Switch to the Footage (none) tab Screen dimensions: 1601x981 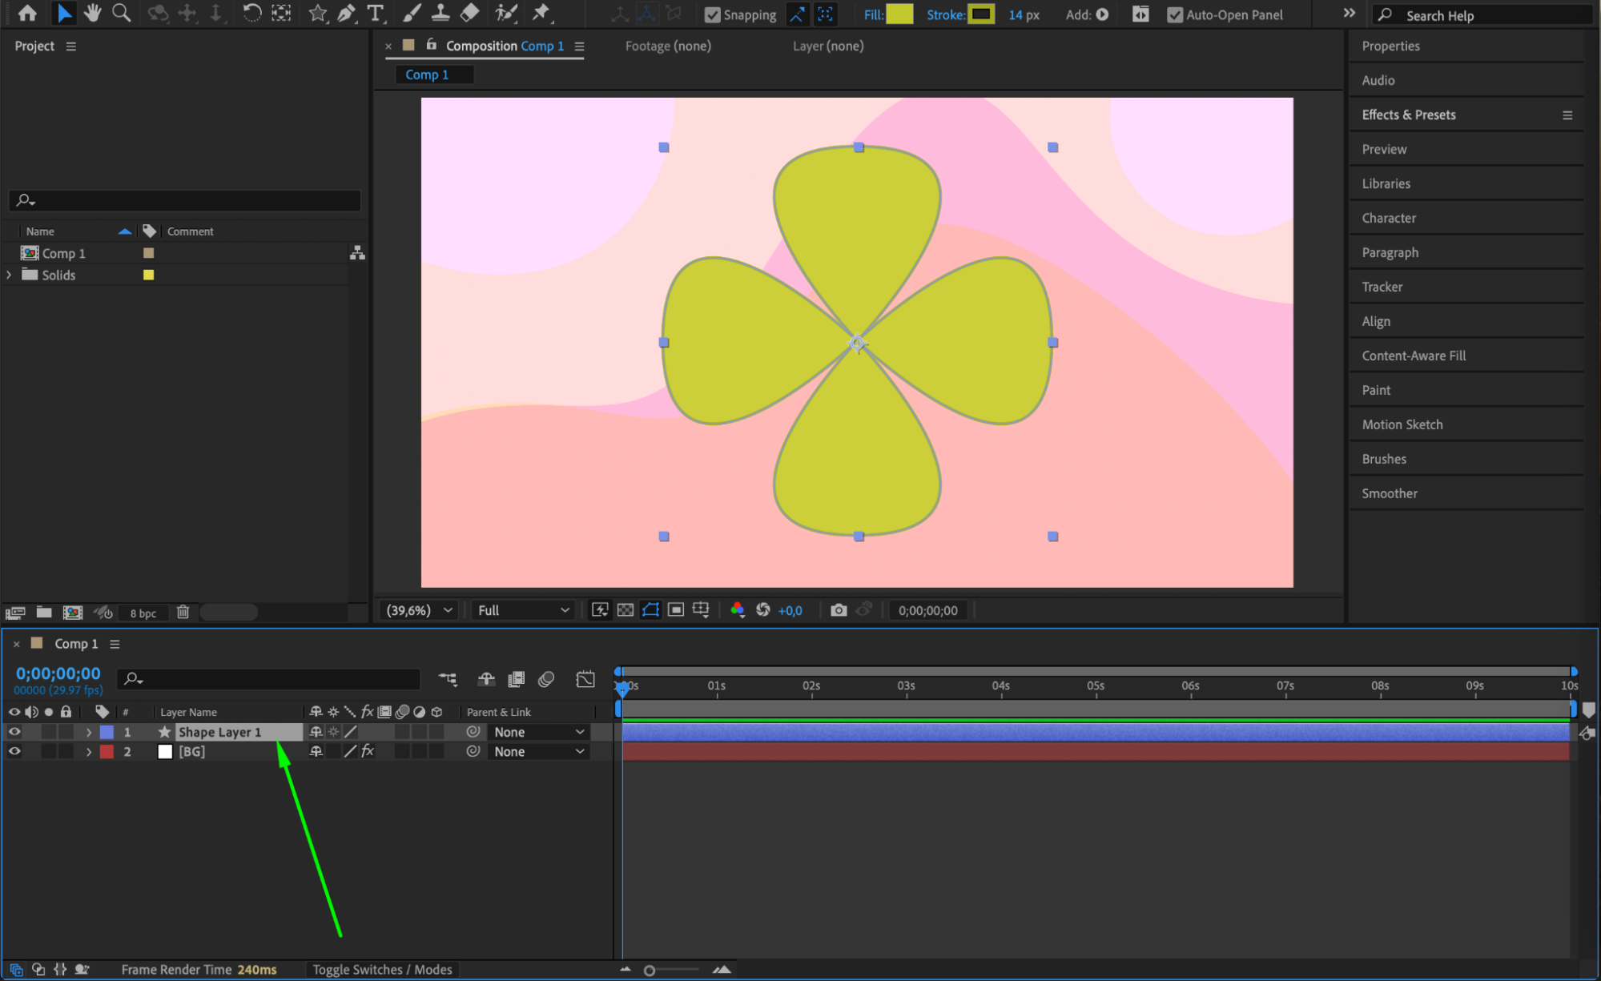click(x=667, y=46)
